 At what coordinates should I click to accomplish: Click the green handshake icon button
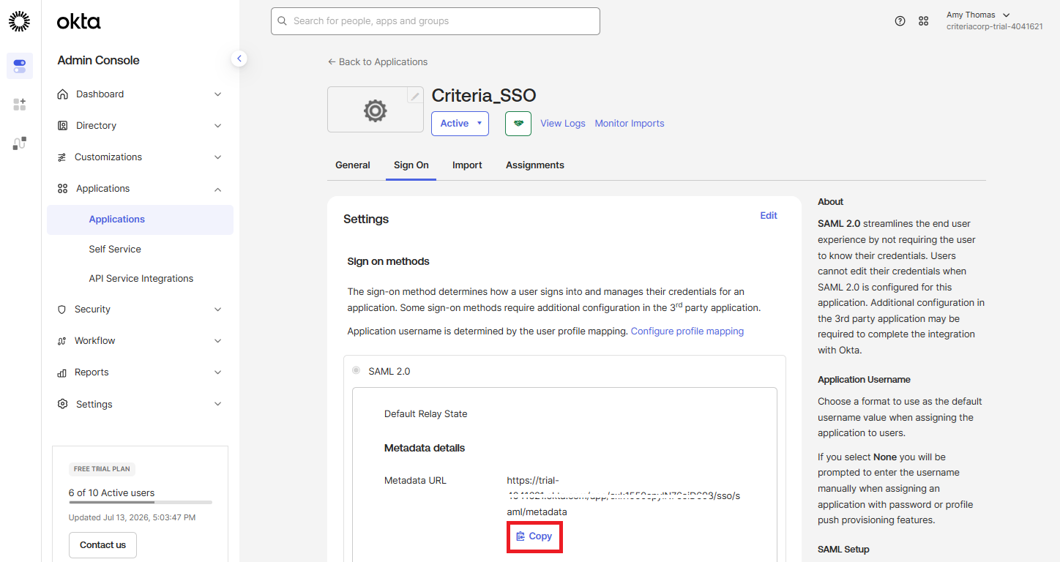coord(518,124)
